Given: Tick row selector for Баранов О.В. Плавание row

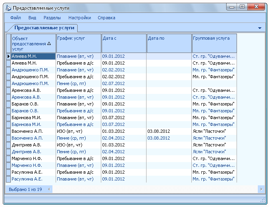Looking at the screenshot, I should (8, 104).
